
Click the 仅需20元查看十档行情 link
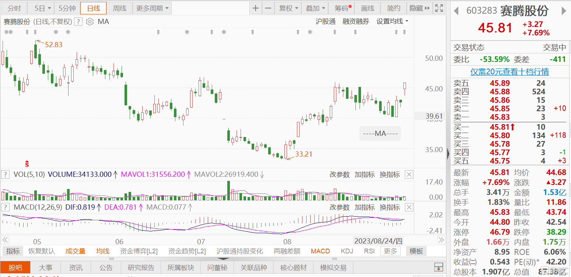point(509,72)
